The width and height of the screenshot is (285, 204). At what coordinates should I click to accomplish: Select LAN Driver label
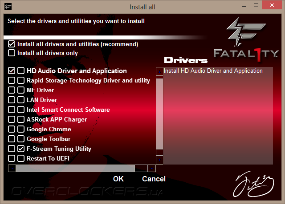(42, 100)
